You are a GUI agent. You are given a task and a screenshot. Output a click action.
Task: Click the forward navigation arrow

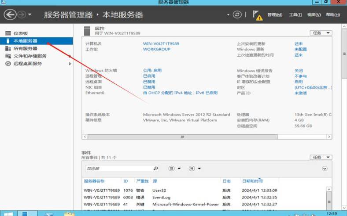pos(22,15)
